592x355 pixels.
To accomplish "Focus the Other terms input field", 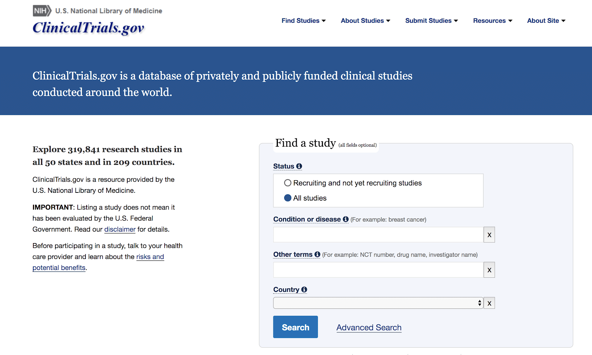I will tap(378, 270).
